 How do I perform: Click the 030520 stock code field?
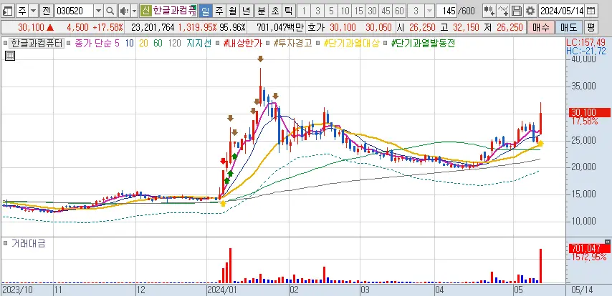pyautogui.click(x=74, y=11)
